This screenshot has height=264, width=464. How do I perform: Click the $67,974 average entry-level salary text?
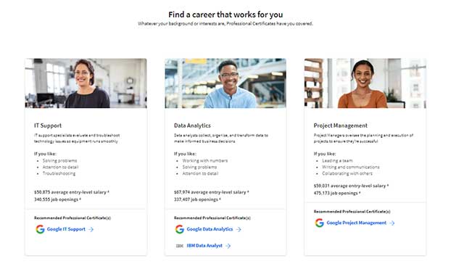click(x=211, y=192)
